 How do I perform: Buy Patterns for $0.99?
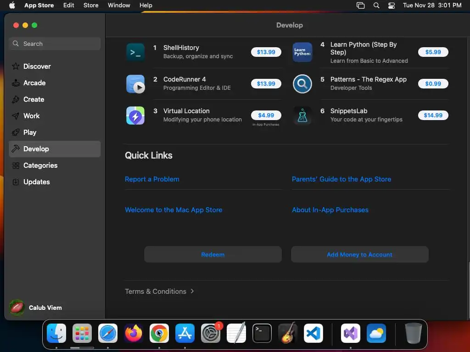pos(433,84)
